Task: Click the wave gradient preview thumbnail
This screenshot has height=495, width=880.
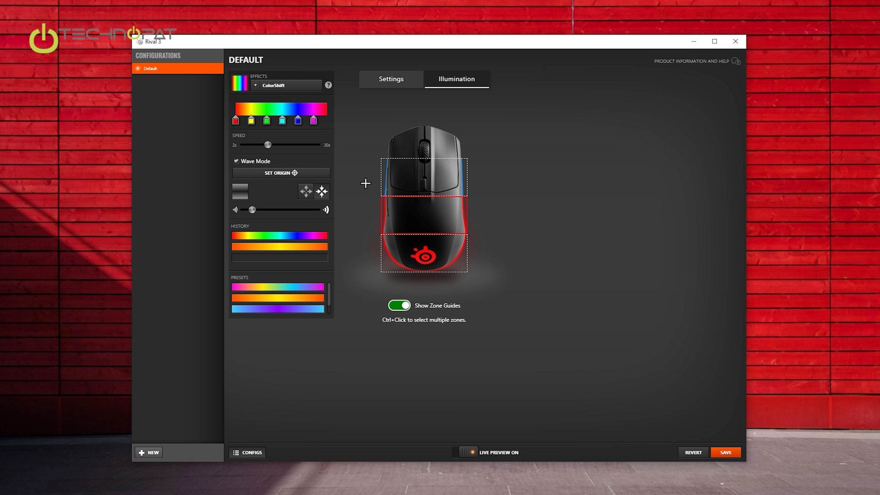Action: click(240, 191)
